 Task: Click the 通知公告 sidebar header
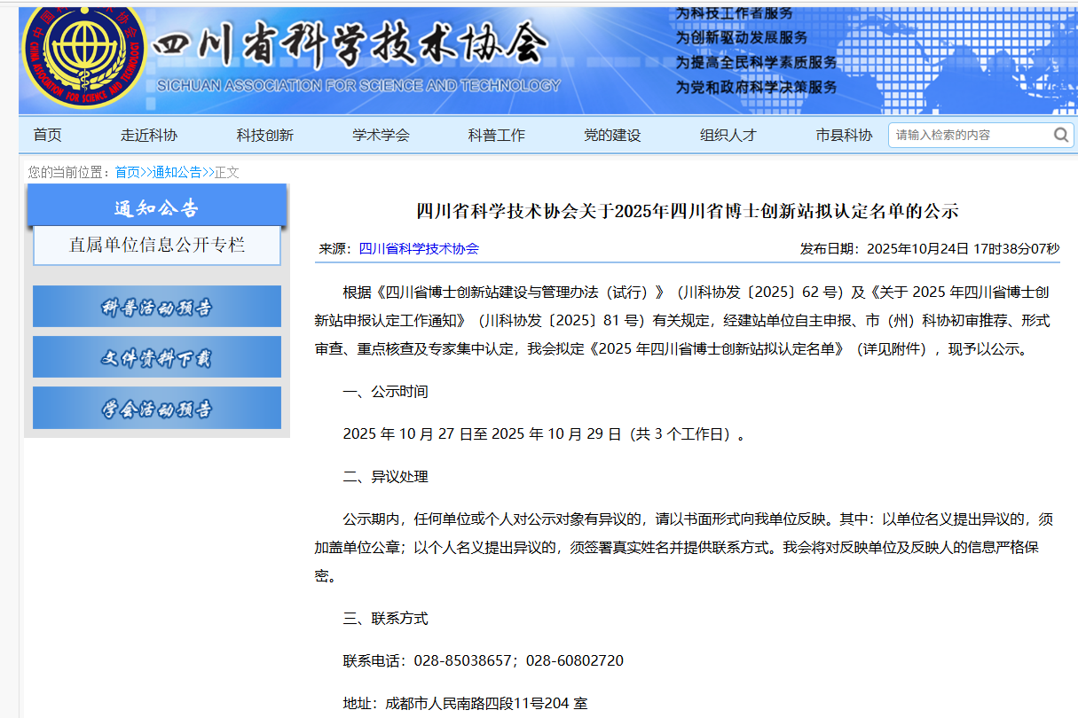click(158, 206)
